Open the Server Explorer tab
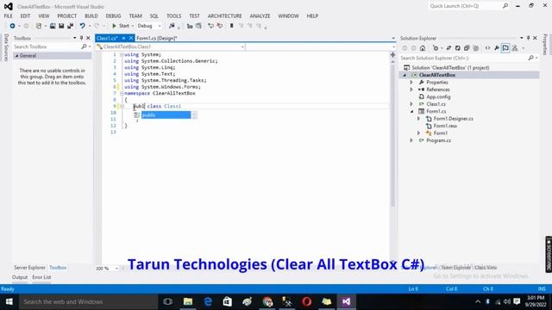Viewport: 552px width, 310px height. point(29,268)
